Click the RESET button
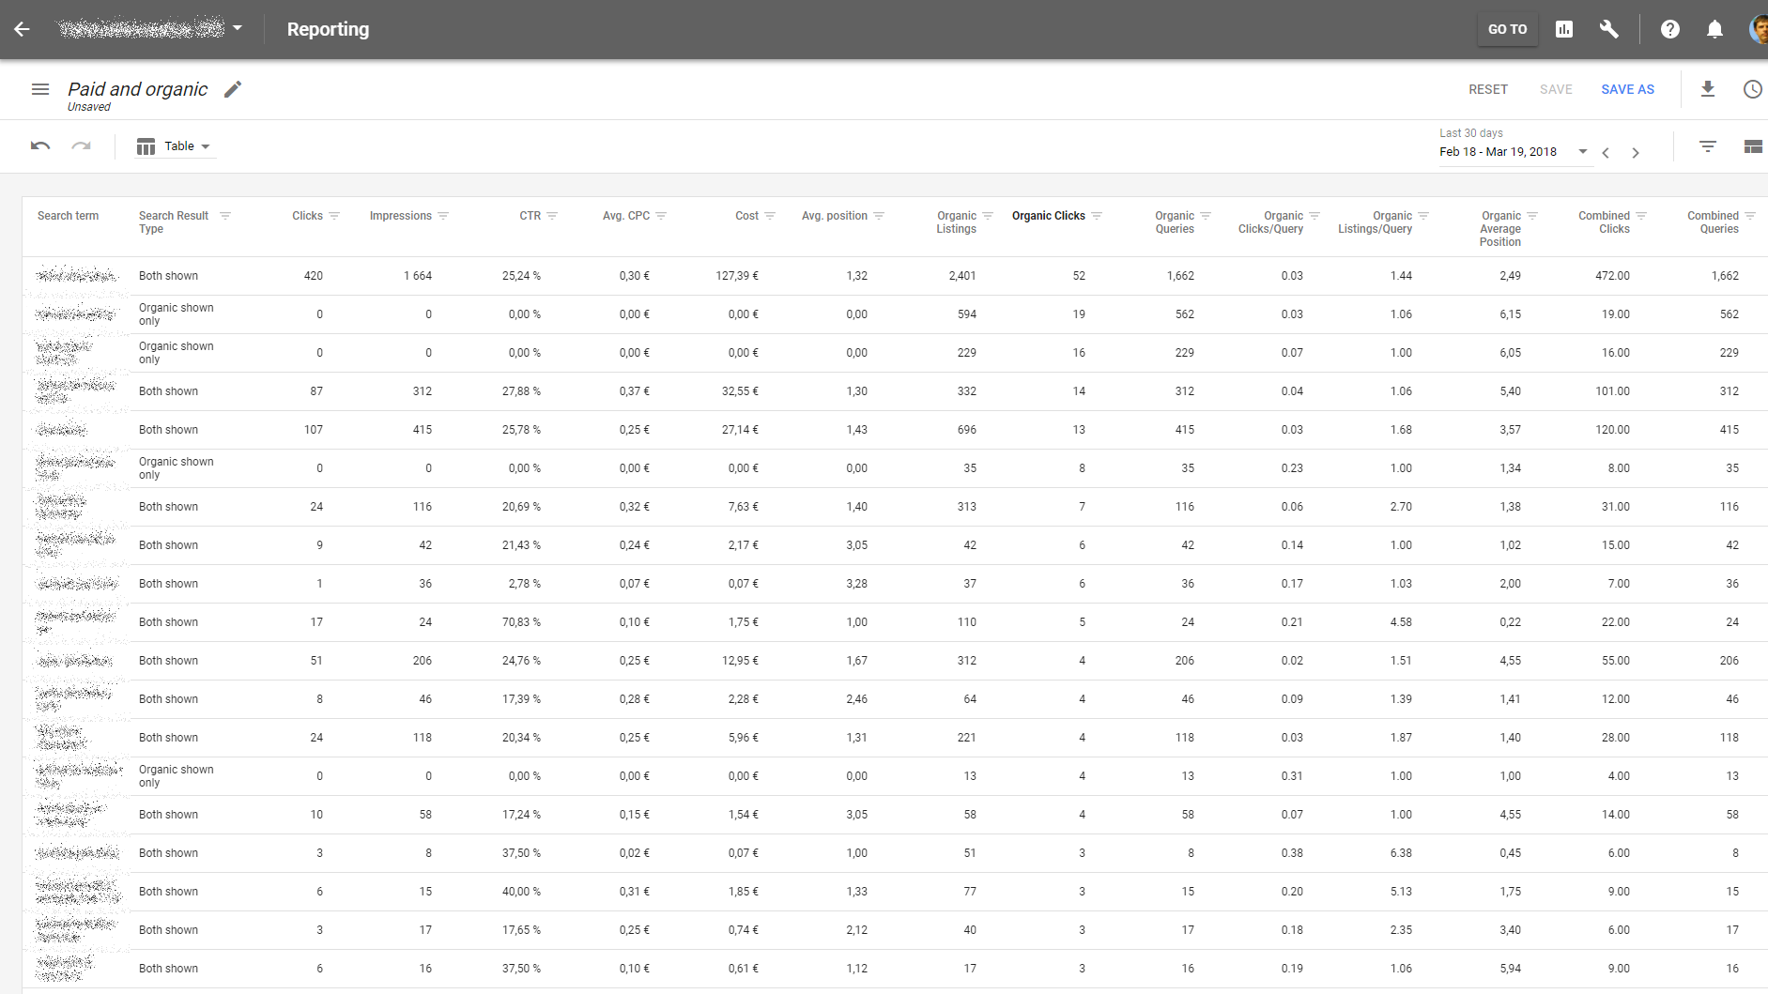This screenshot has width=1768, height=994. 1487,89
